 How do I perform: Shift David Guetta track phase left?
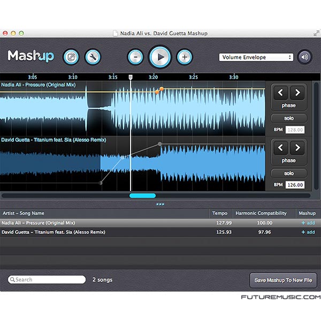(280, 148)
